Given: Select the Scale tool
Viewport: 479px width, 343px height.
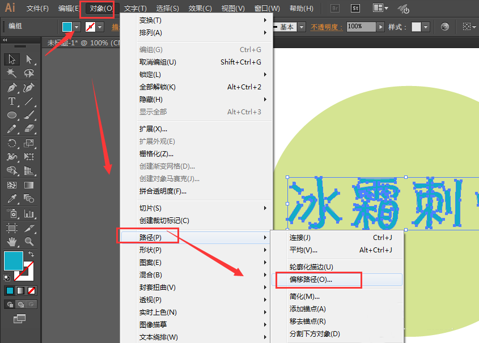Looking at the screenshot, I should 29,143.
